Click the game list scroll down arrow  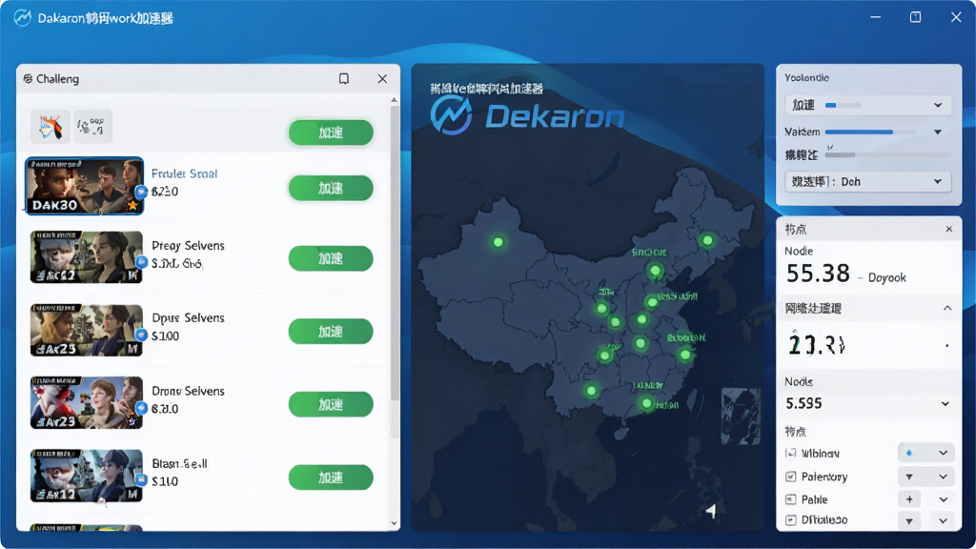pos(394,523)
